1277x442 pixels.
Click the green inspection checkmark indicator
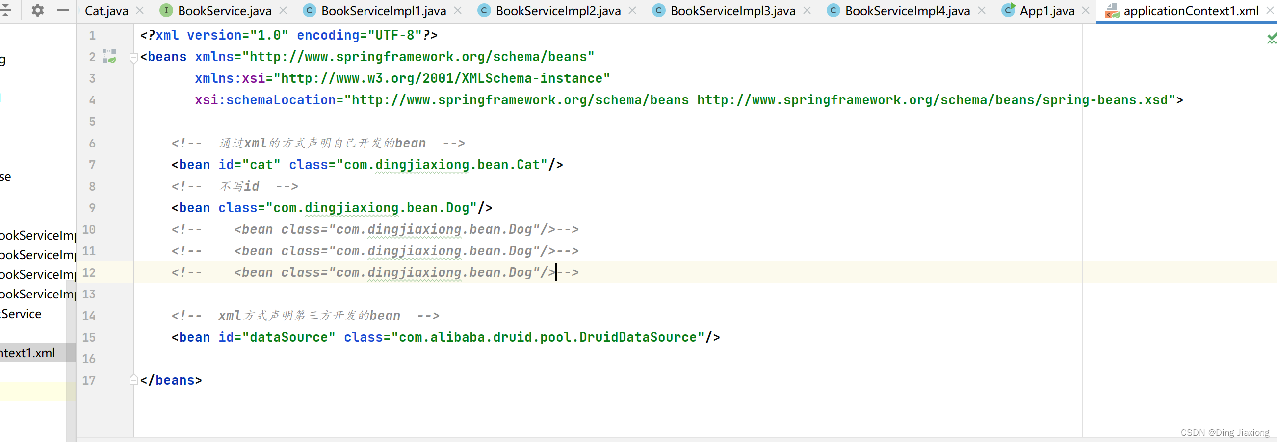pyautogui.click(x=1272, y=38)
